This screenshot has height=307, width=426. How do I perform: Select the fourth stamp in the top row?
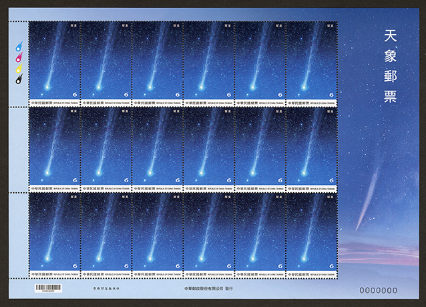pyautogui.click(x=208, y=64)
